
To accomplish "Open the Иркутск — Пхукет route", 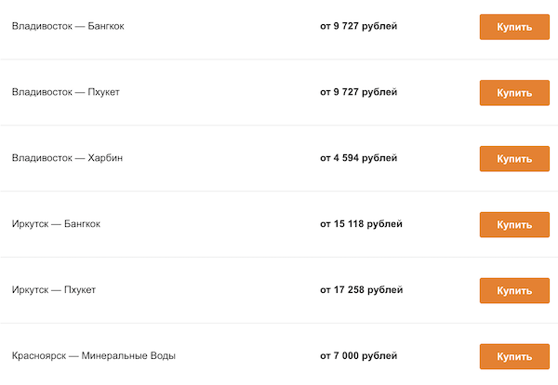I will point(54,290).
